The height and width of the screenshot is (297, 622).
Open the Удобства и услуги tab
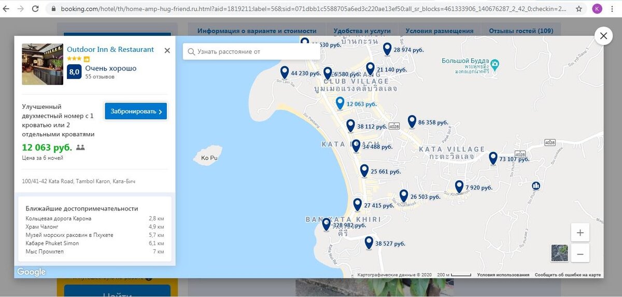(x=362, y=31)
